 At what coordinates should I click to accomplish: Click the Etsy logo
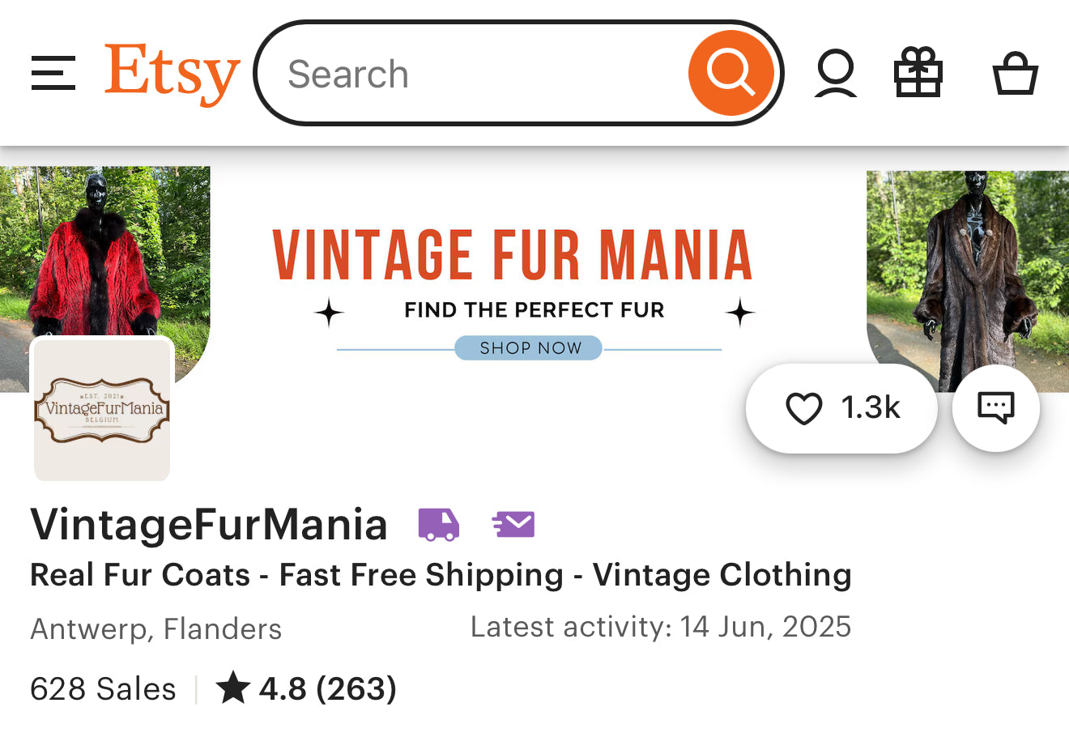[x=172, y=74]
